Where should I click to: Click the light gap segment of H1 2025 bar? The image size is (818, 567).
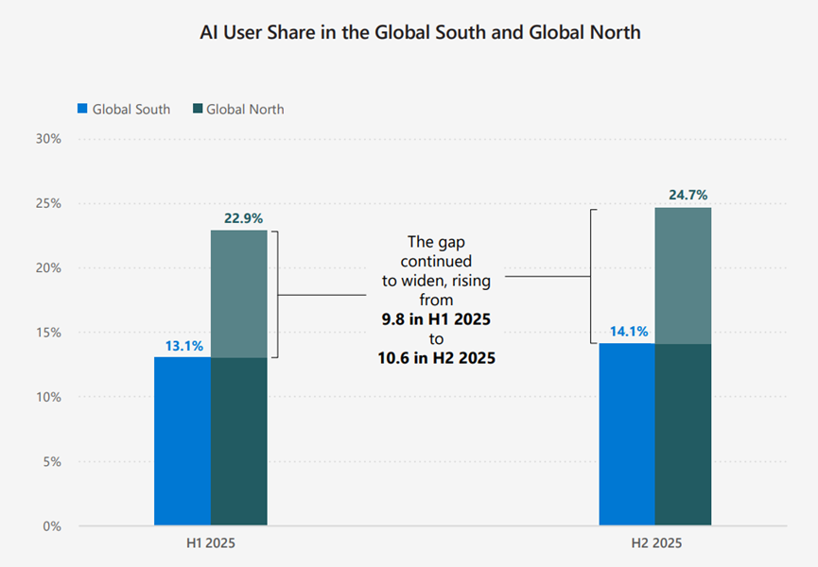[238, 293]
